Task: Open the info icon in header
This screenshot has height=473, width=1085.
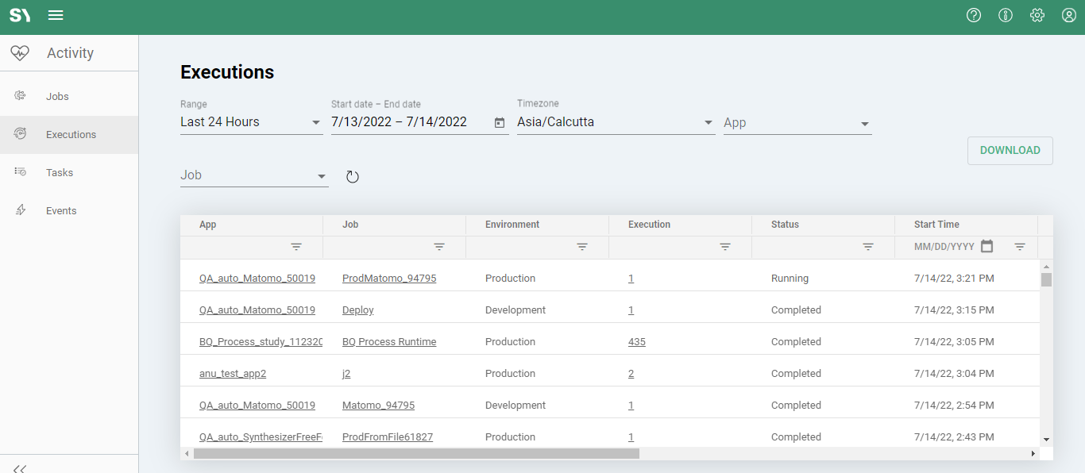Action: pyautogui.click(x=1006, y=15)
